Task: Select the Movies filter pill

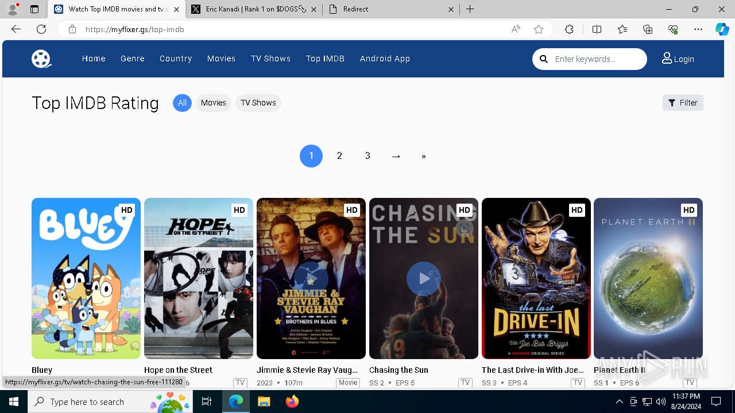Action: pos(214,103)
